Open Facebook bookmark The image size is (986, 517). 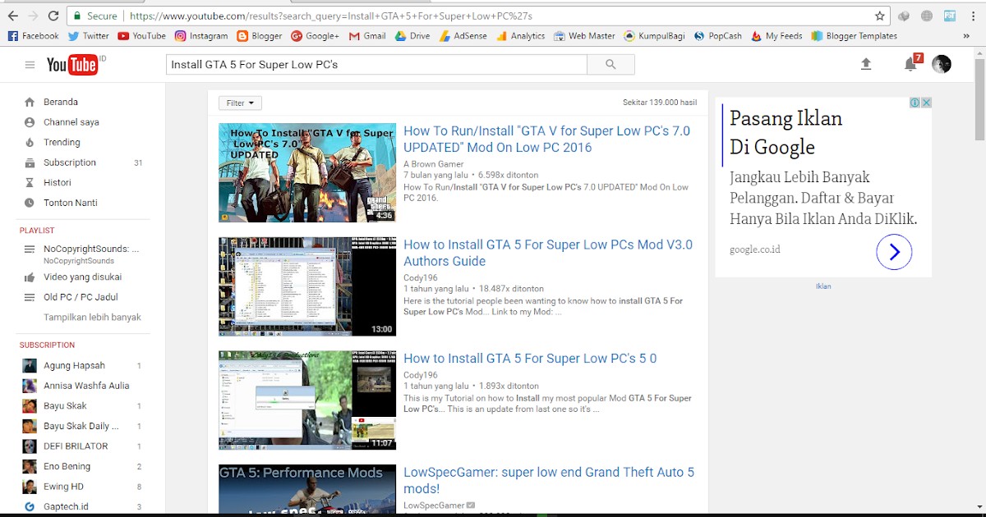(x=33, y=36)
